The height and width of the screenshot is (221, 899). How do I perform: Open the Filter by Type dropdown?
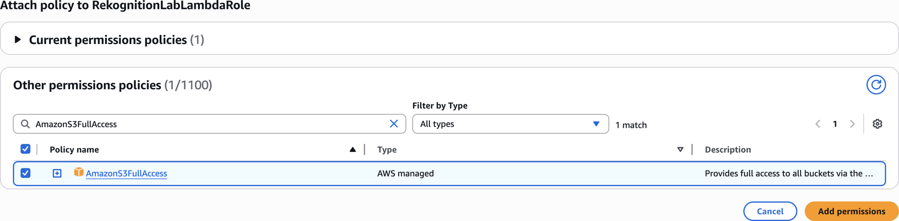click(x=510, y=124)
